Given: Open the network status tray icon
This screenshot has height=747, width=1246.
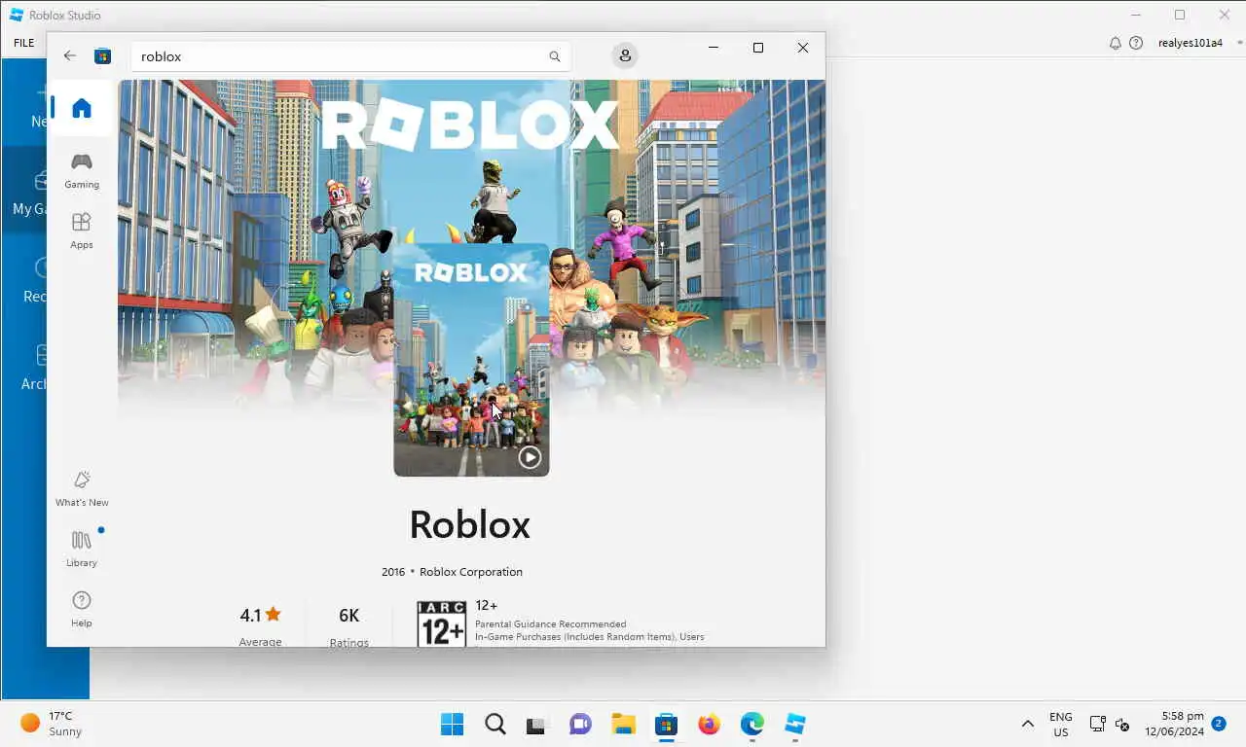Looking at the screenshot, I should 1097,725.
